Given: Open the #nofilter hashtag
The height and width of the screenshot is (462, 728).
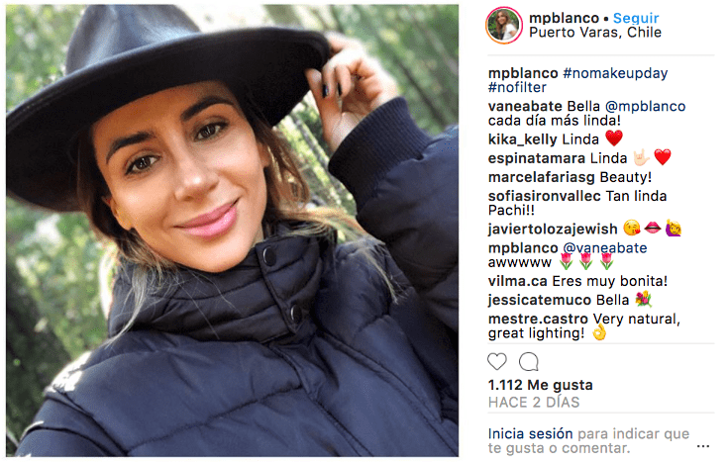Looking at the screenshot, I should [x=517, y=88].
